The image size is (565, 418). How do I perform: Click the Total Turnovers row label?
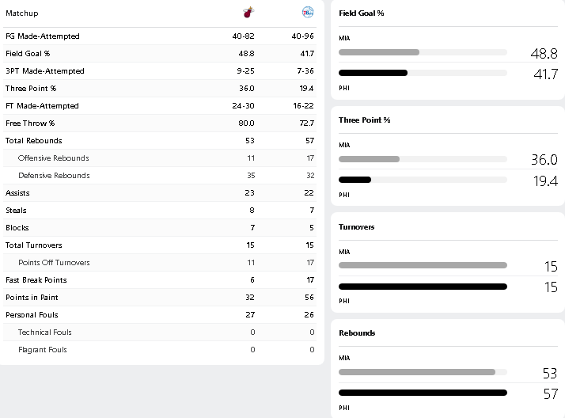[33, 245]
